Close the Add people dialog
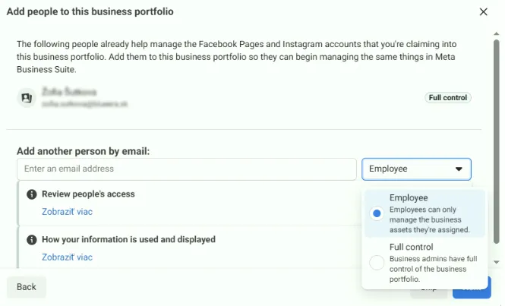Image resolution: width=505 pixels, height=306 pixels. pos(484,11)
